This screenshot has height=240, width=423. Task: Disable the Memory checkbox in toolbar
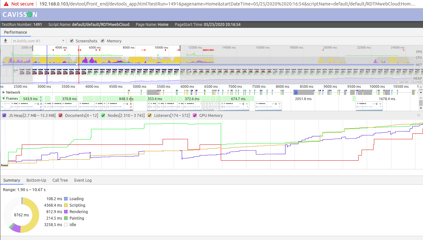pos(102,41)
